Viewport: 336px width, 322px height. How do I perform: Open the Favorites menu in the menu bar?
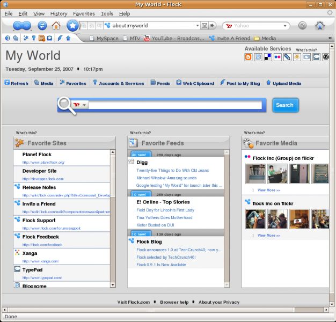(x=84, y=14)
